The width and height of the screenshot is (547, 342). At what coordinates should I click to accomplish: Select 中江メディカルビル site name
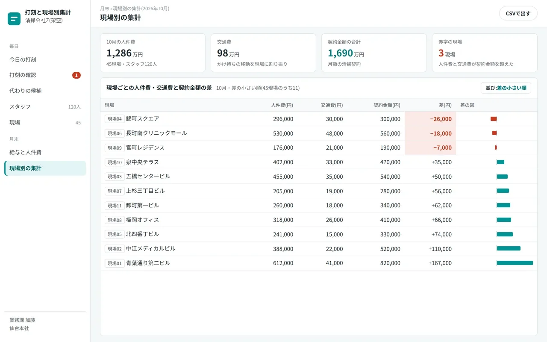[151, 249]
